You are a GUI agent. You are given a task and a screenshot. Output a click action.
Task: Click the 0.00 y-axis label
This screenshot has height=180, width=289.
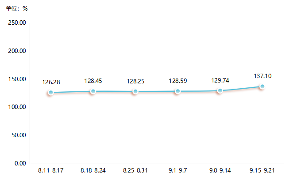[x=20, y=163]
